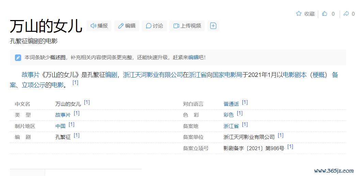The image size is (356, 176).
Task: Click the 编辑 link in notice banner
Action: 193,58
